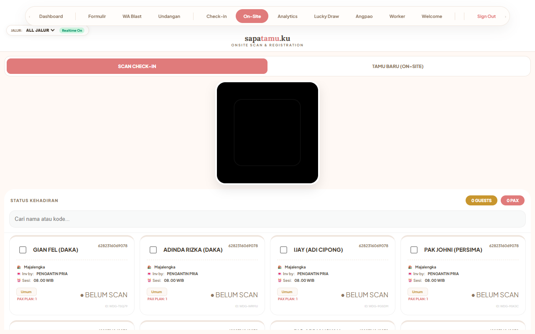The height and width of the screenshot is (334, 535).
Task: Click the Umum tag on IJAY card
Action: pos(288,292)
